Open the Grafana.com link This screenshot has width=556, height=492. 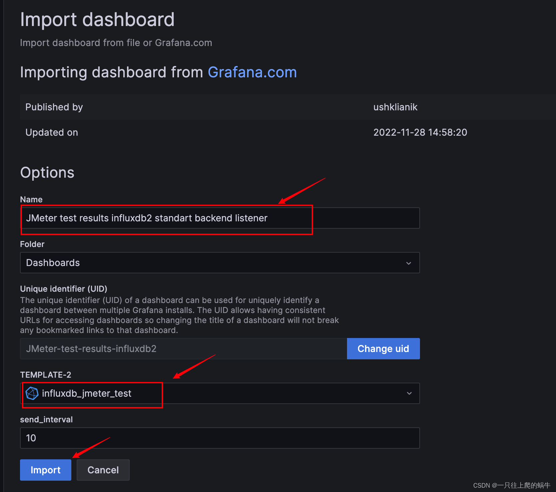coord(252,72)
